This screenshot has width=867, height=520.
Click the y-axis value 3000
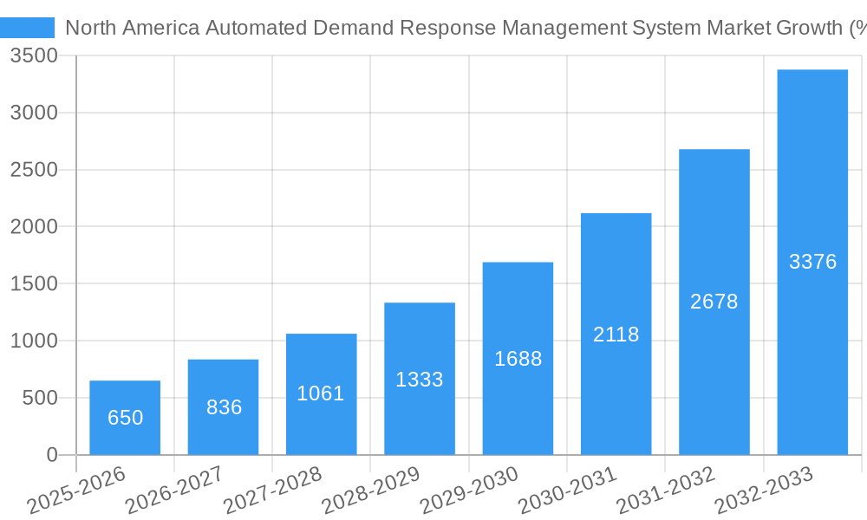35,113
